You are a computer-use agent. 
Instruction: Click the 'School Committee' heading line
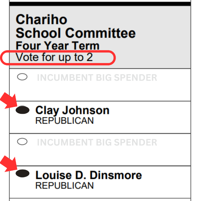(x=75, y=33)
